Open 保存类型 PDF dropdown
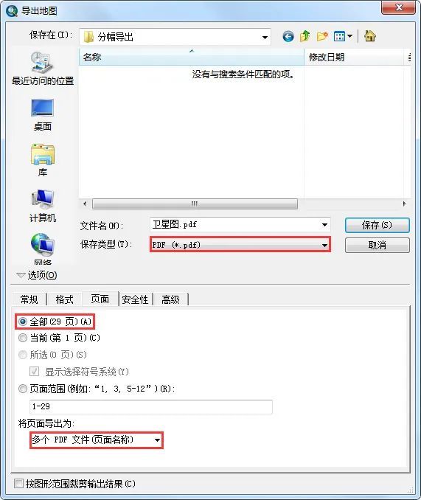The width and height of the screenshot is (421, 500). point(240,245)
